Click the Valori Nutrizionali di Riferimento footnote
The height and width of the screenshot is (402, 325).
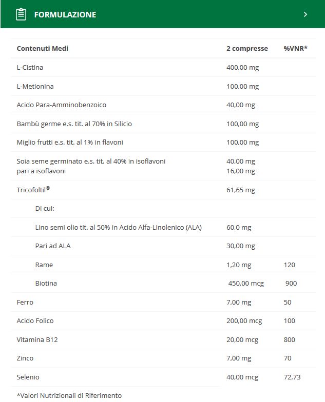pos(69,396)
